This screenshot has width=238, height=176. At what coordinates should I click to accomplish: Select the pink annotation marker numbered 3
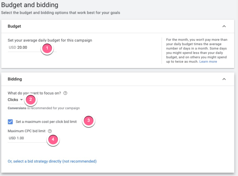click(89, 121)
